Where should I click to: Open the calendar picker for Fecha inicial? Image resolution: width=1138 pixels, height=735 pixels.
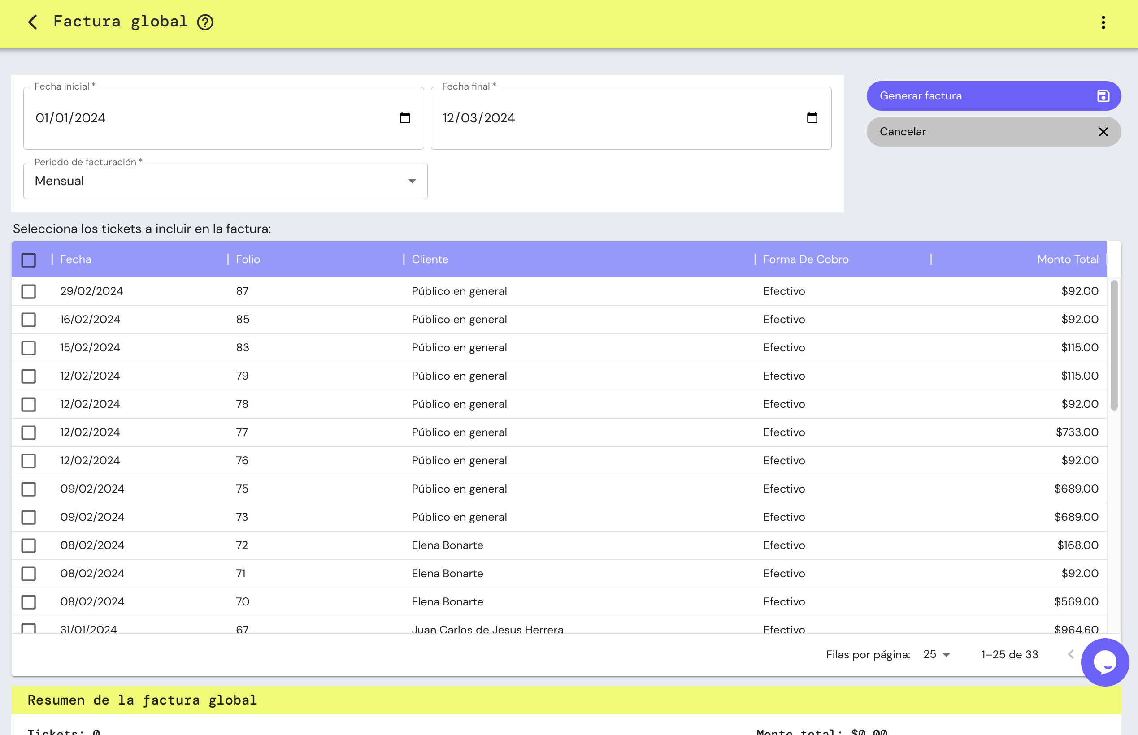point(404,117)
